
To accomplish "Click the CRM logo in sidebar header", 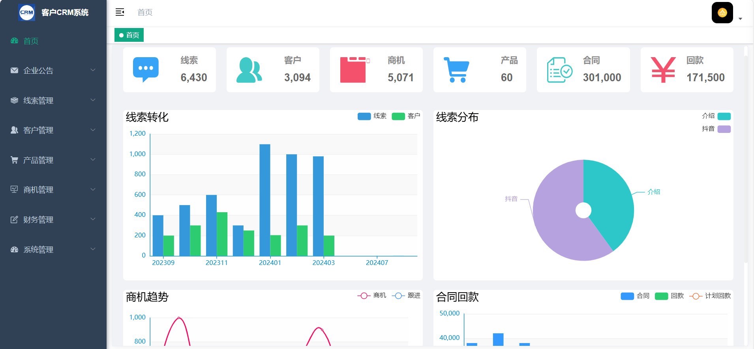I will [x=27, y=12].
